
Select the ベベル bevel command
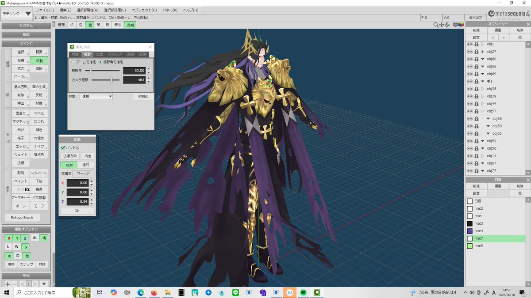tap(39, 113)
